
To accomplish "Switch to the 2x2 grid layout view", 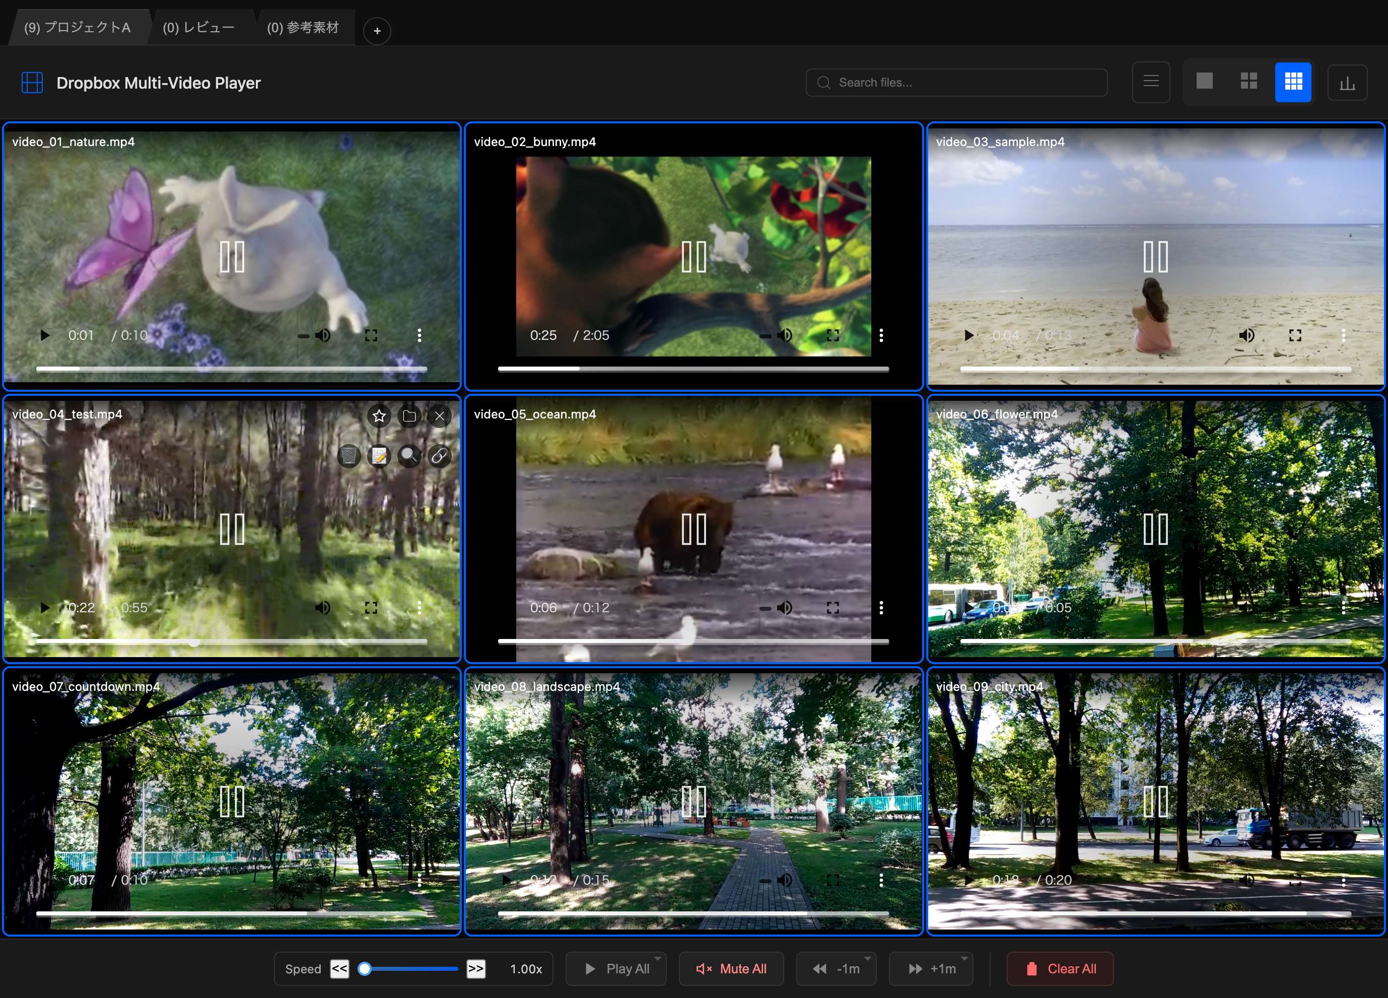I will (1248, 82).
